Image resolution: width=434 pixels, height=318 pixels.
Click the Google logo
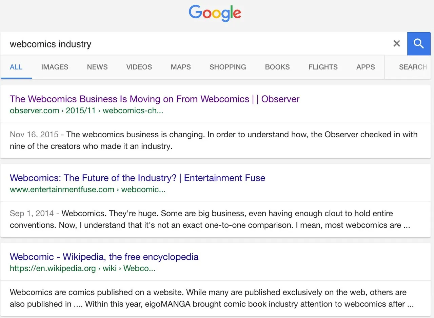click(x=215, y=14)
